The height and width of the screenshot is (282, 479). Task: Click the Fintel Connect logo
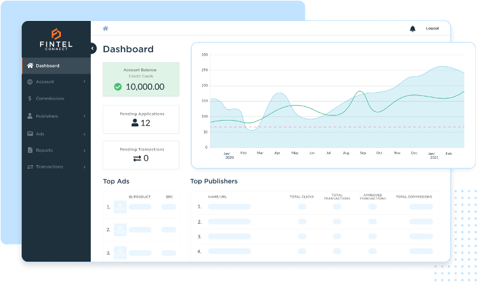click(56, 39)
